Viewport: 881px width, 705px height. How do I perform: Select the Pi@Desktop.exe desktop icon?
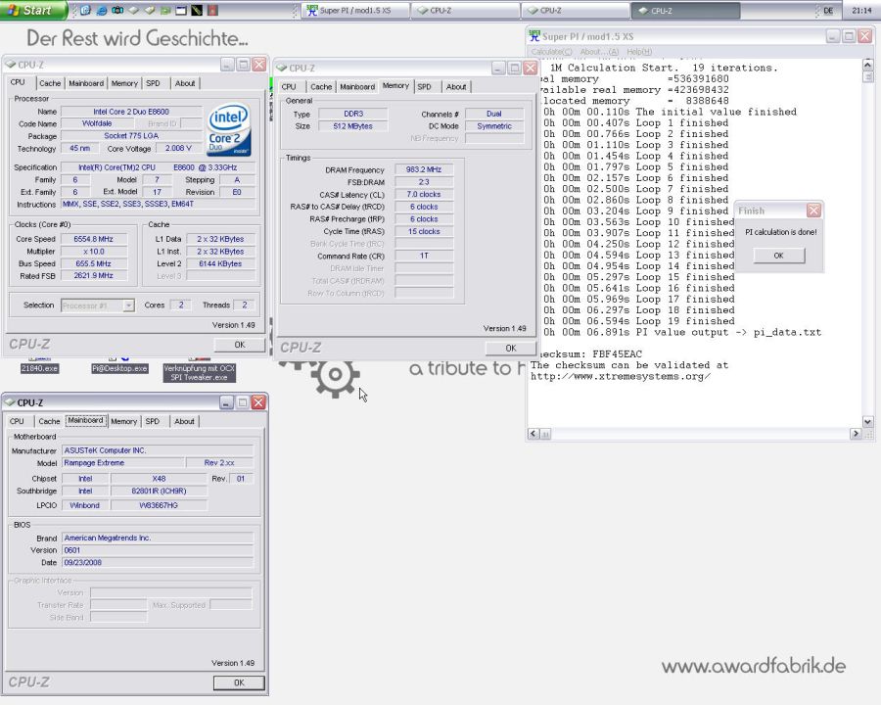point(119,365)
